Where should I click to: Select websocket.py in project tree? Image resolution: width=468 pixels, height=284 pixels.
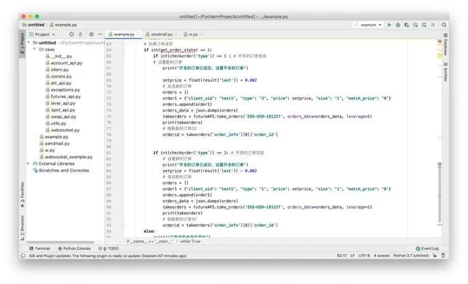tap(63, 130)
